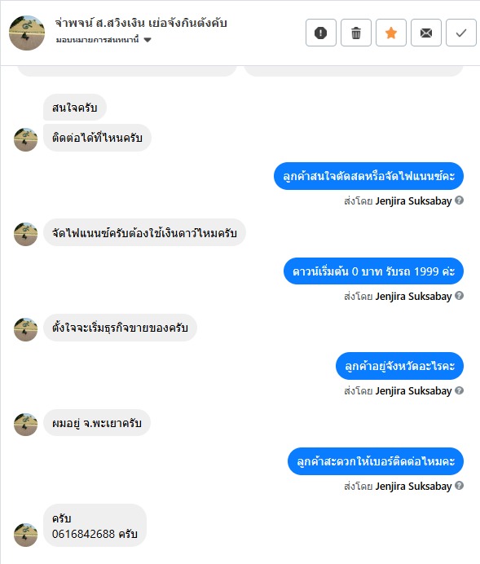Screen dimensions: 480x564
Task: Click the ผมอยู่ จ.พะเยาครับ message bubble
Action: [97, 423]
